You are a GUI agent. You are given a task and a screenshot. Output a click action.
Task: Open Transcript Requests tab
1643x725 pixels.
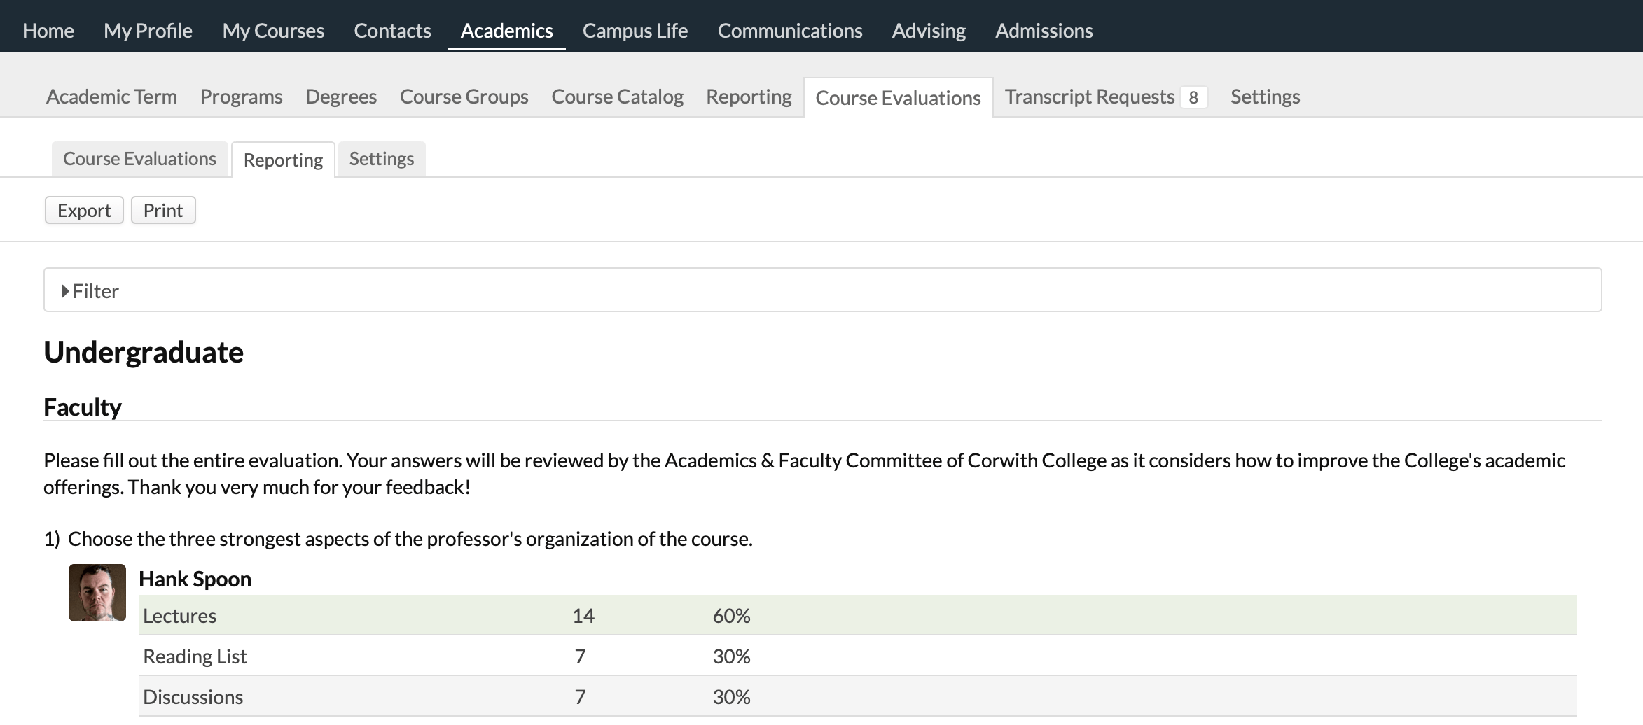[1089, 97]
